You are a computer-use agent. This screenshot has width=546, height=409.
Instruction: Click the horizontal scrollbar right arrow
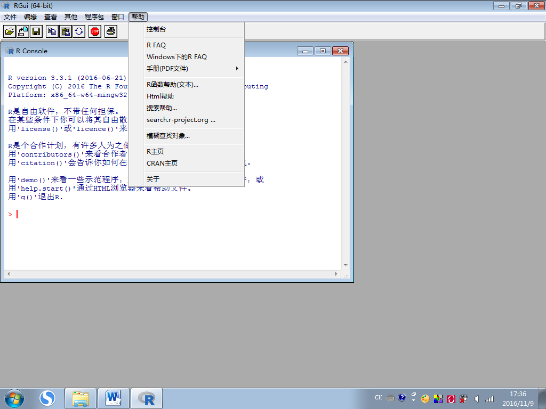336,274
